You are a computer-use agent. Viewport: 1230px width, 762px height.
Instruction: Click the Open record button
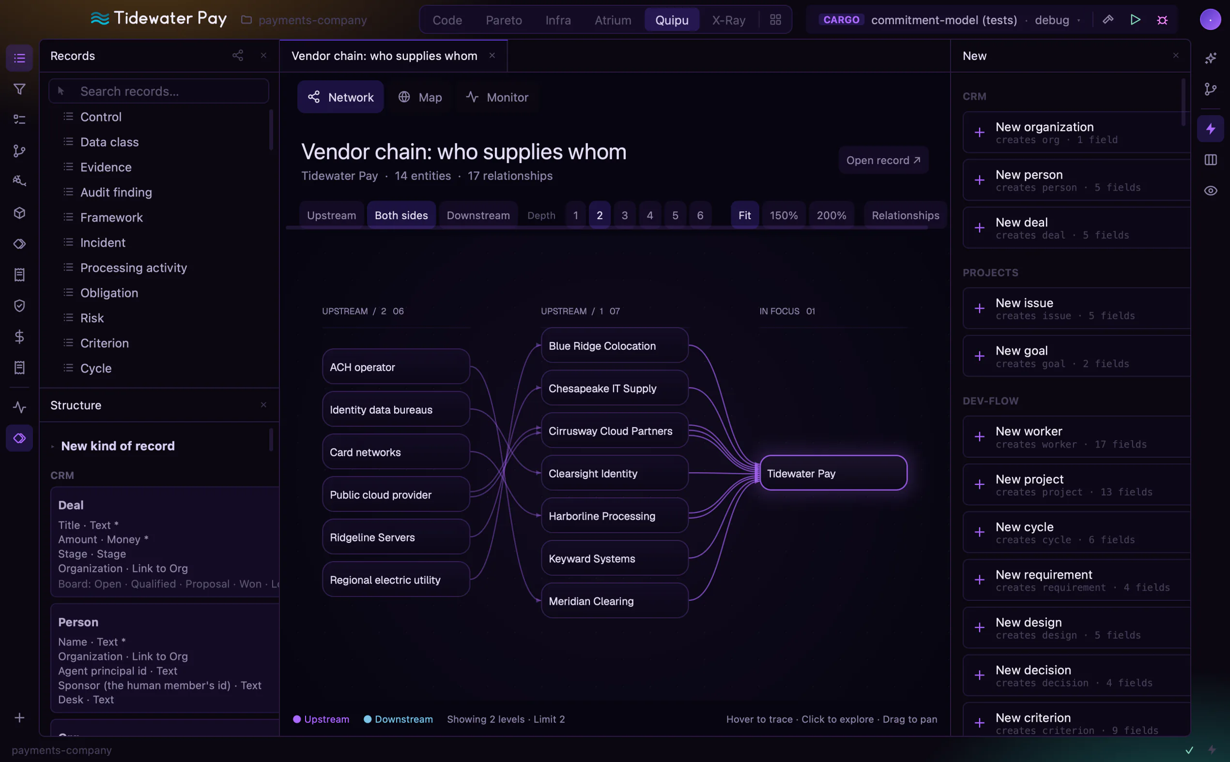[884, 160]
